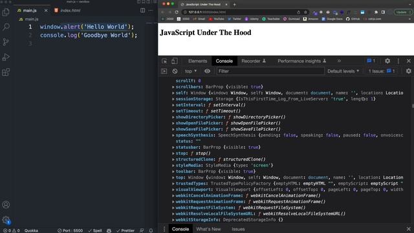This screenshot has width=414, height=233.
Task: Select the What's New drawer tab
Action: pos(208,229)
